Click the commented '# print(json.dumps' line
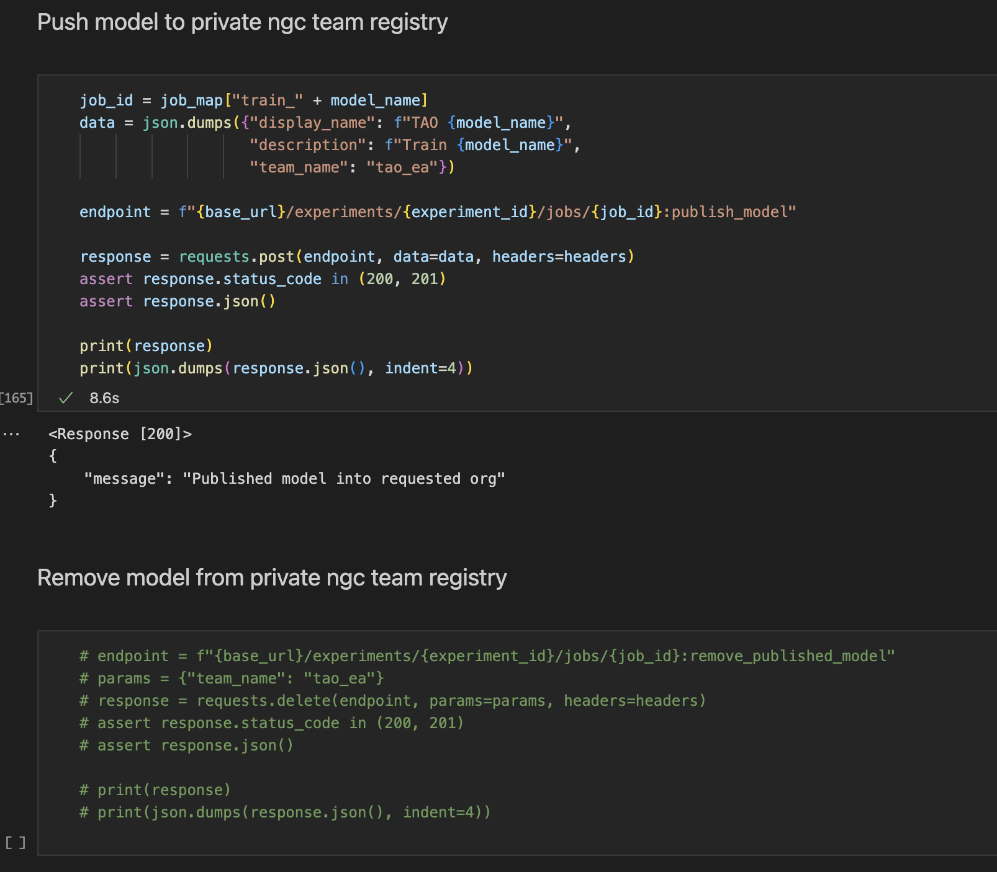The height and width of the screenshot is (872, 997). (285, 812)
